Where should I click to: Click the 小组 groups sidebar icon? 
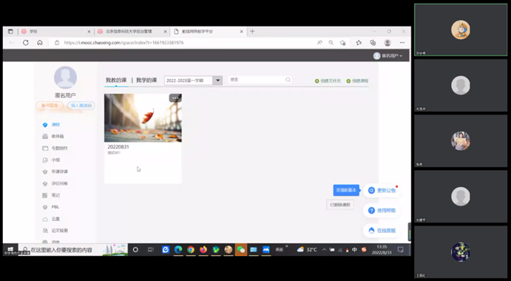coord(45,160)
